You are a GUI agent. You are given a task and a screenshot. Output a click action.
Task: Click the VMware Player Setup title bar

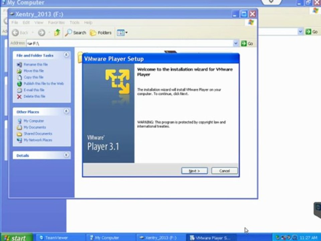tap(161, 59)
